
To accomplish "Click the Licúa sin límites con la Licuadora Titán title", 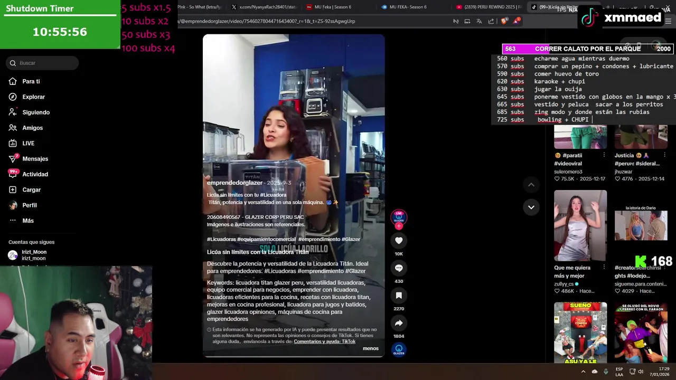I will [x=258, y=252].
